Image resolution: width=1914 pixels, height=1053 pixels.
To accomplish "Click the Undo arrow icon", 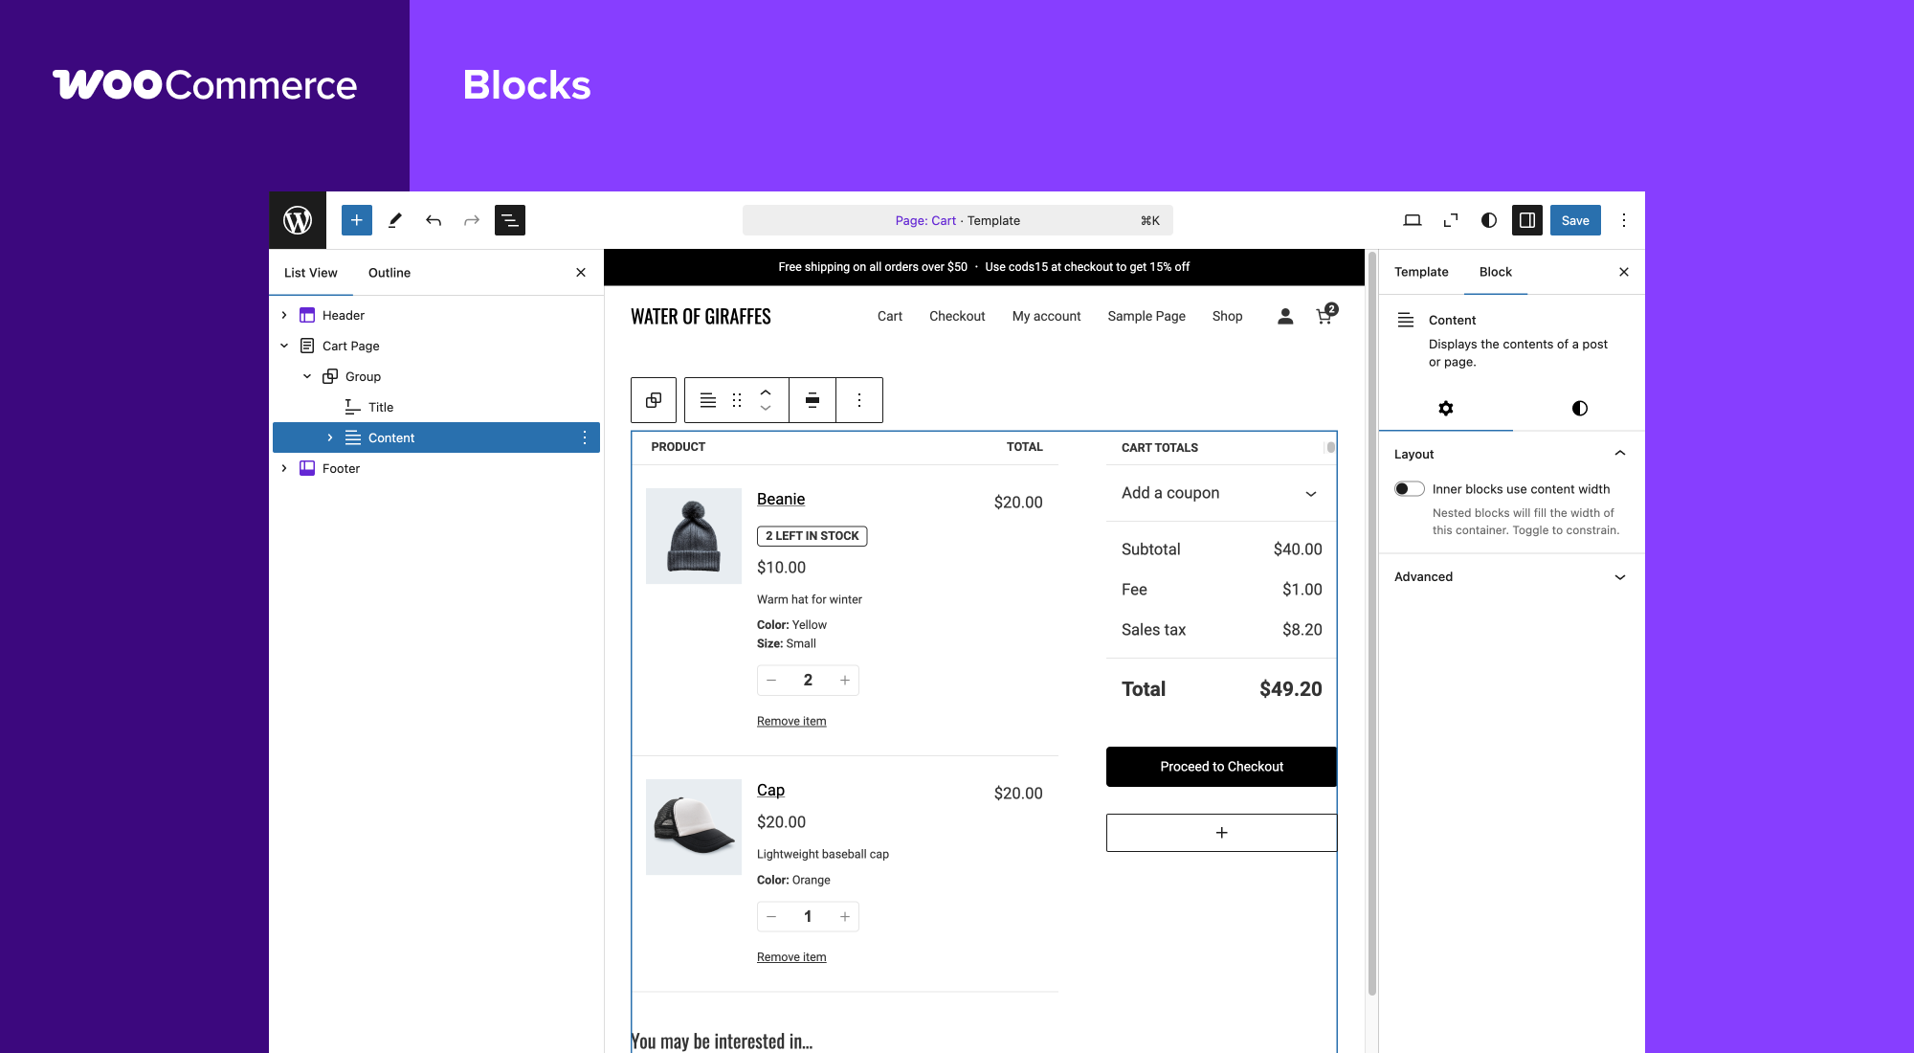I will click(433, 220).
